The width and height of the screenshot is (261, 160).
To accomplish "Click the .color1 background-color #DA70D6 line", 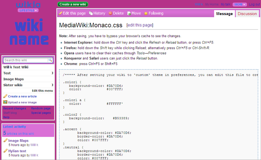I will point(96,86).
